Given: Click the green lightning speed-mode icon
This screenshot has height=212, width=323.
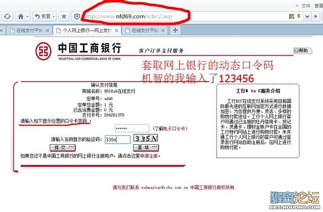Looking at the screenshot, I should coord(299,16).
